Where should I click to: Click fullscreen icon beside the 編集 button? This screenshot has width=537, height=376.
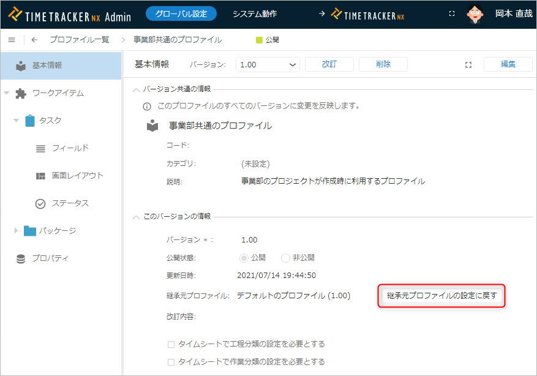point(468,65)
